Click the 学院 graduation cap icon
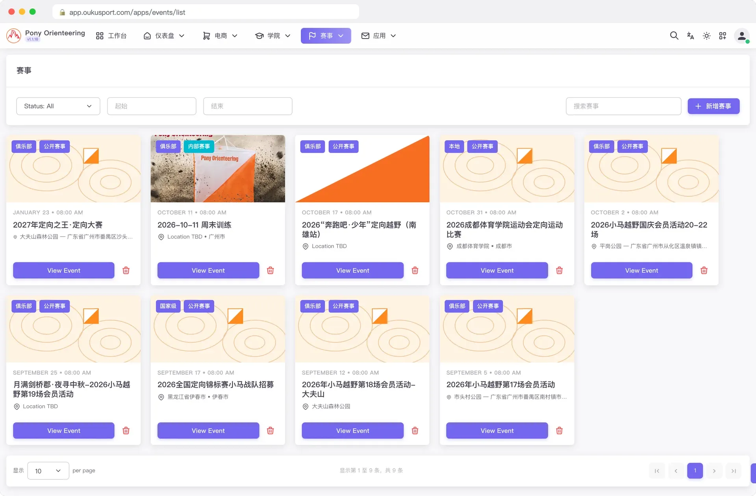Image resolution: width=756 pixels, height=496 pixels. [259, 36]
